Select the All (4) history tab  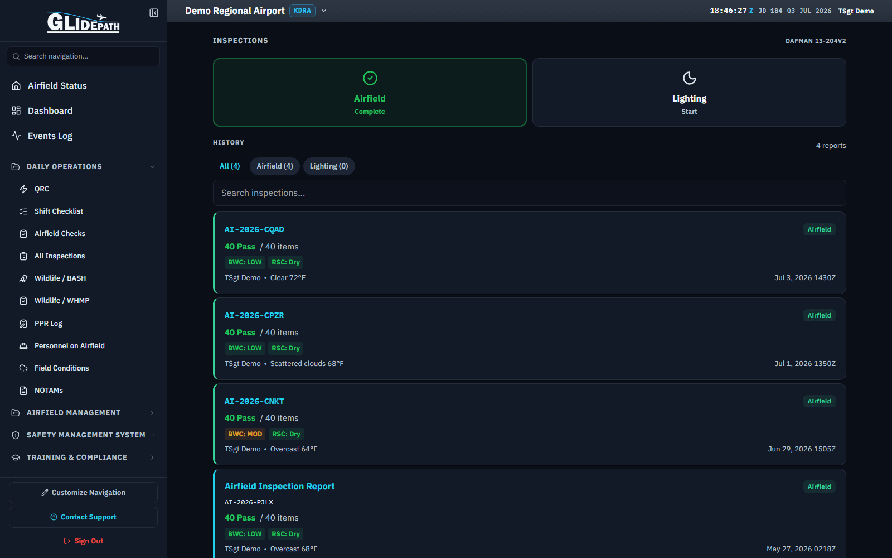coord(230,166)
